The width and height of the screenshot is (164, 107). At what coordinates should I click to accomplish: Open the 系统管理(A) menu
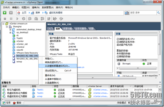pos(48,7)
